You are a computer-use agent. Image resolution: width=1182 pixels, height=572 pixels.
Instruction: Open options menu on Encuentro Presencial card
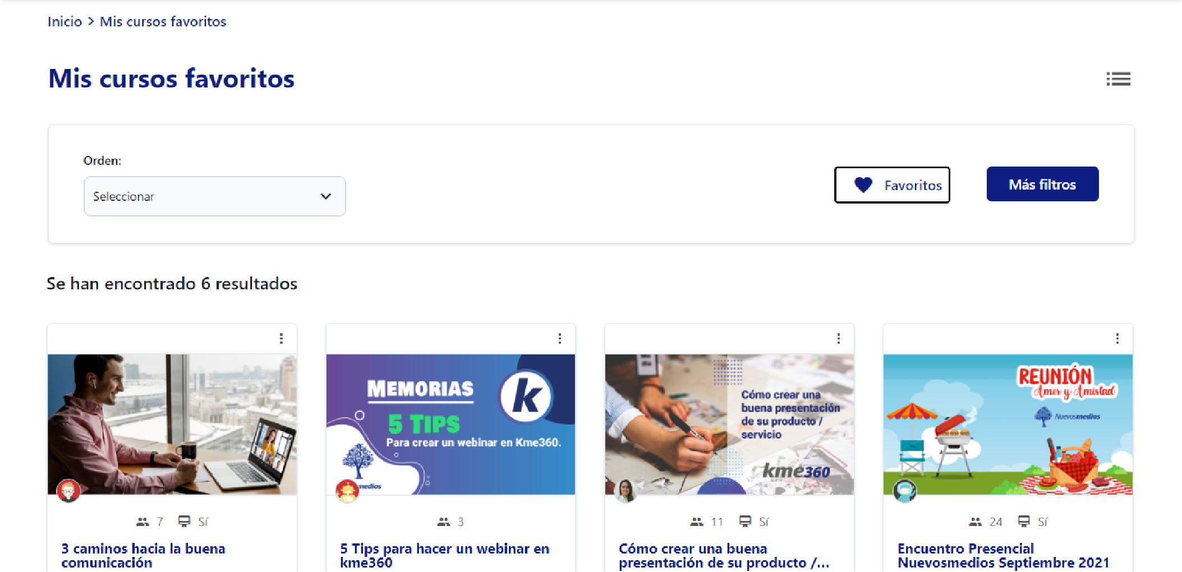point(1117,338)
